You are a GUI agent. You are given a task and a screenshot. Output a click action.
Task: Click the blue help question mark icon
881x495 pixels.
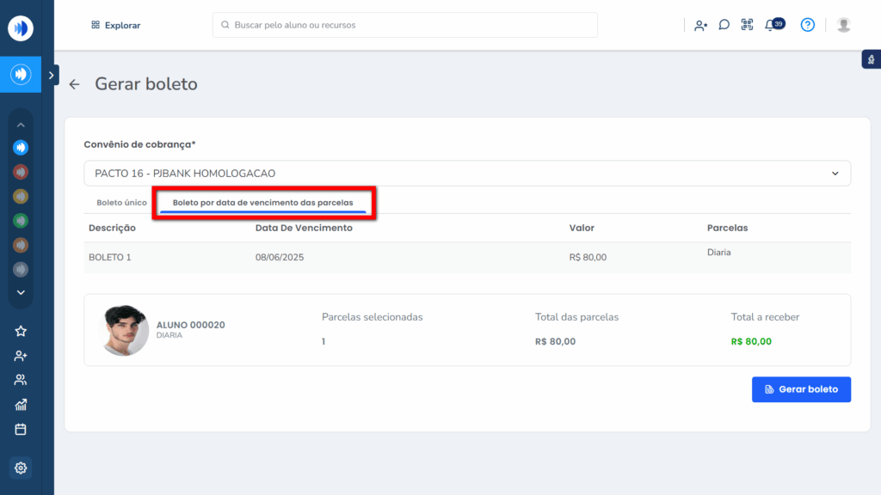click(807, 25)
